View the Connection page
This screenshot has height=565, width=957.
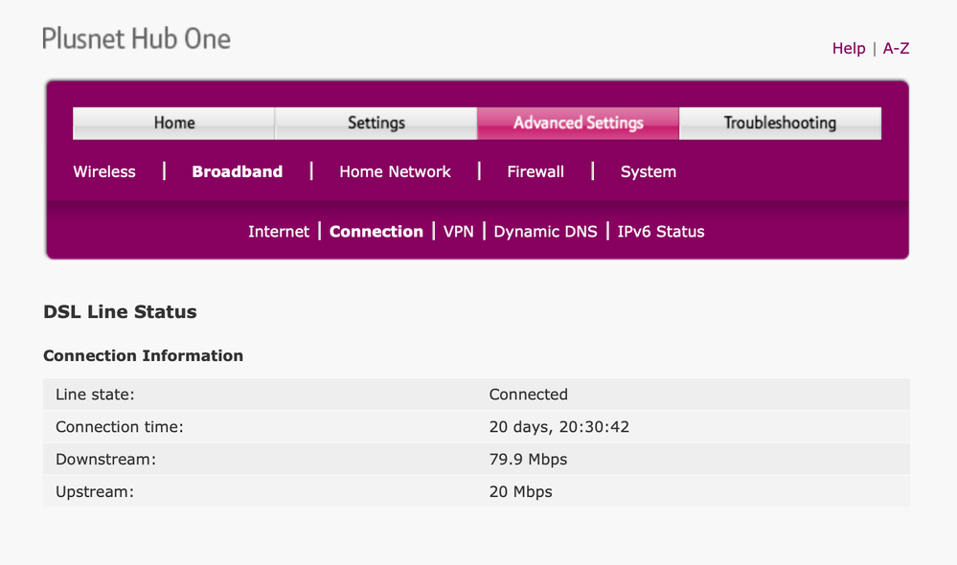[376, 231]
